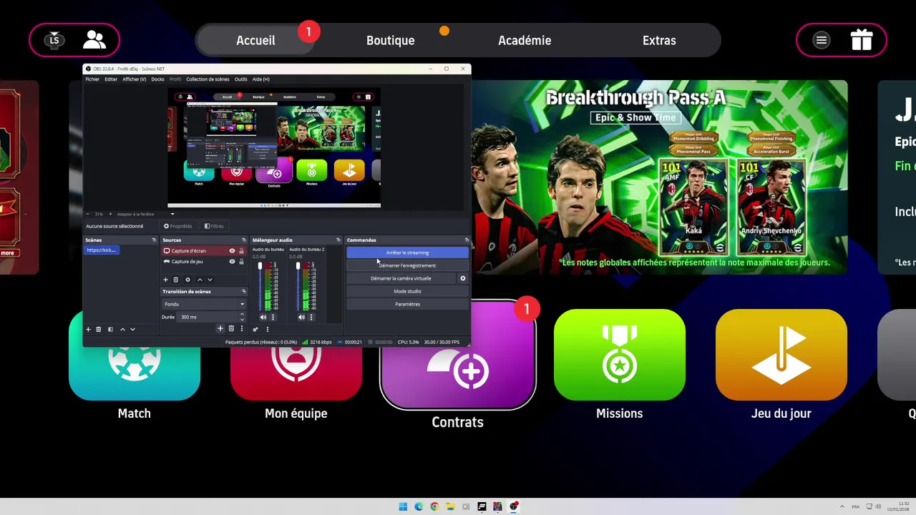916x515 pixels.
Task: Adjust Audio du bureau 2 volume slider
Action: 298,285
